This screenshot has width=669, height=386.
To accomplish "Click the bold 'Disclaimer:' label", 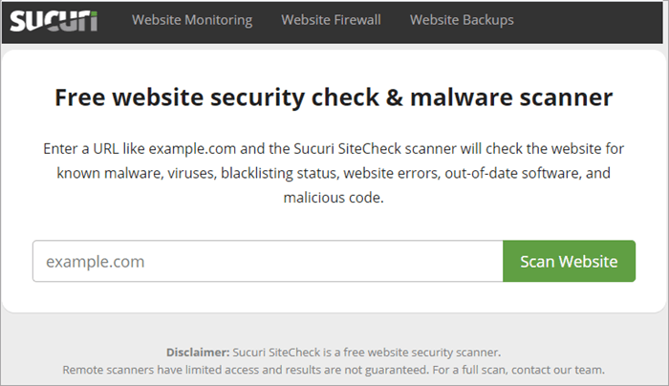I will coord(198,353).
